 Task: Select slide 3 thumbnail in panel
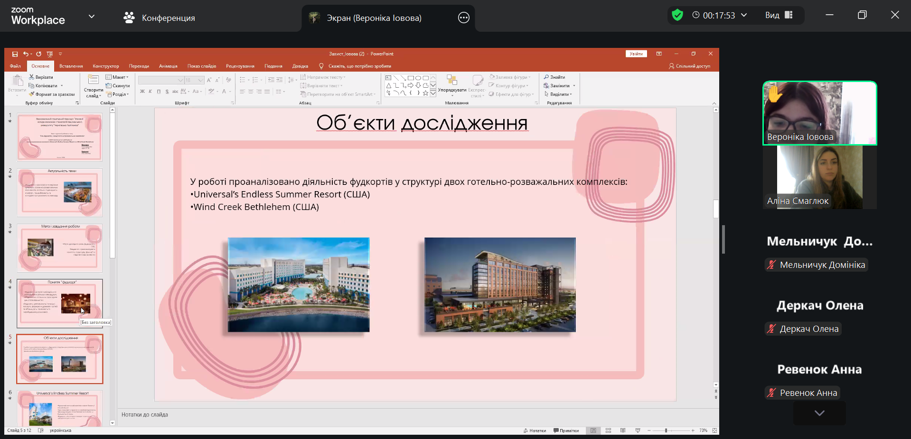coord(60,248)
